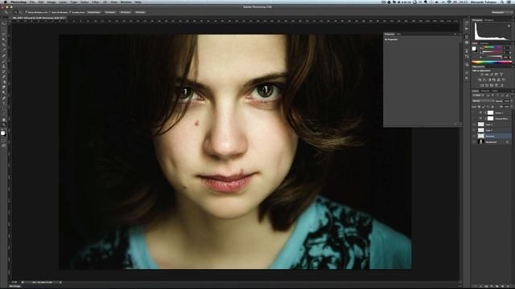The width and height of the screenshot is (515, 289).
Task: Switch to the Paths tab
Action: pyautogui.click(x=495, y=91)
